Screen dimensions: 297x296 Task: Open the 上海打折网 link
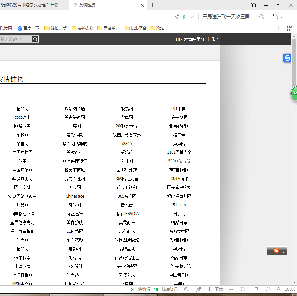click(x=22, y=275)
